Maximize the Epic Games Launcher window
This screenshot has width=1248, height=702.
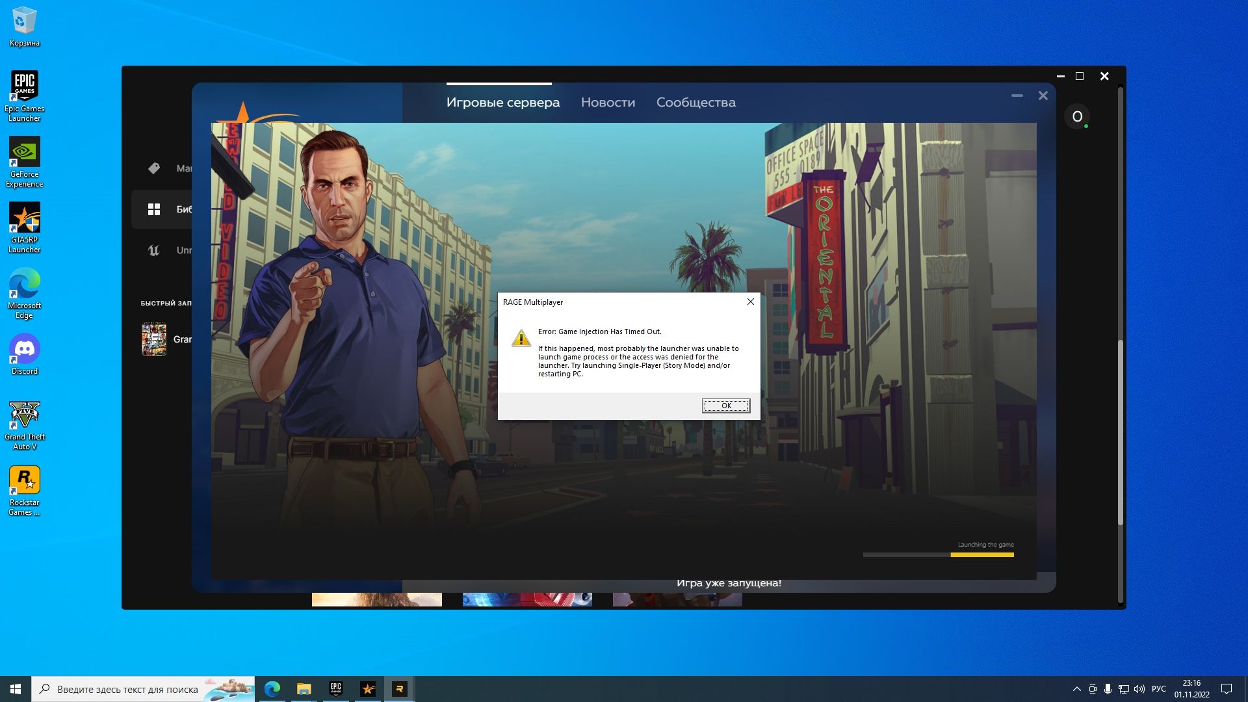coord(1080,76)
